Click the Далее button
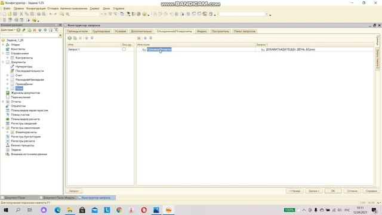 [314, 191]
